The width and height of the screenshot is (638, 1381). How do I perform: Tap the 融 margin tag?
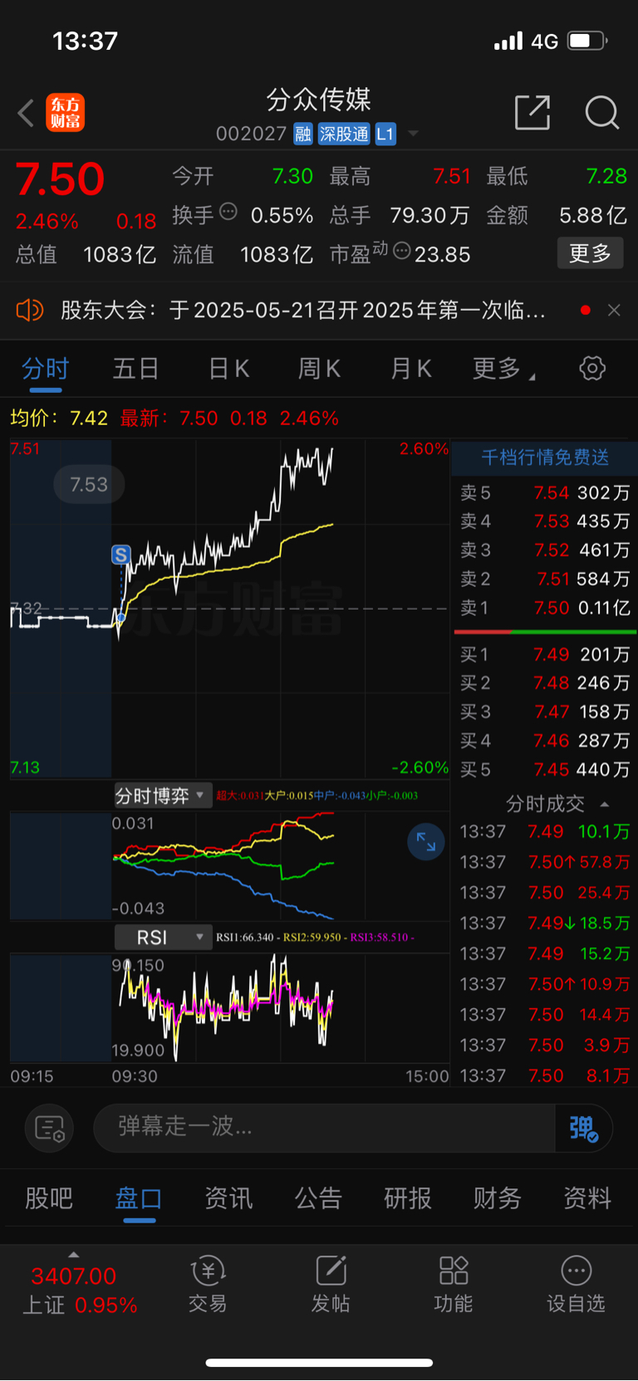click(303, 134)
